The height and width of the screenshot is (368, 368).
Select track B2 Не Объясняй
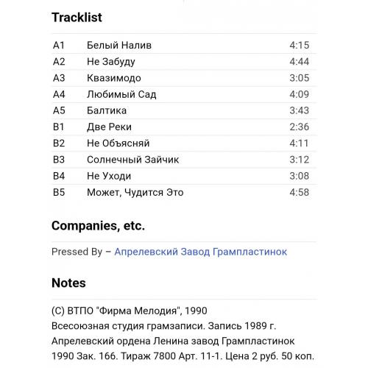click(184, 144)
